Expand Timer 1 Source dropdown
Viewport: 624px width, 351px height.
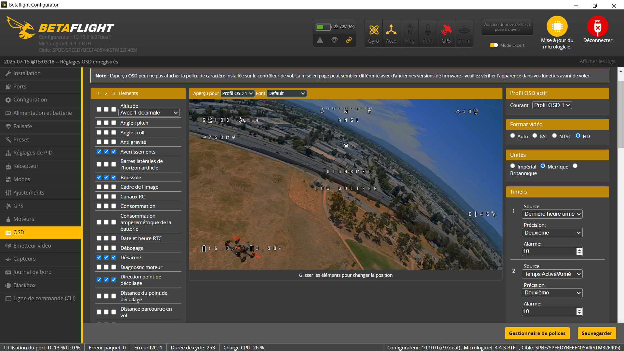(552, 214)
